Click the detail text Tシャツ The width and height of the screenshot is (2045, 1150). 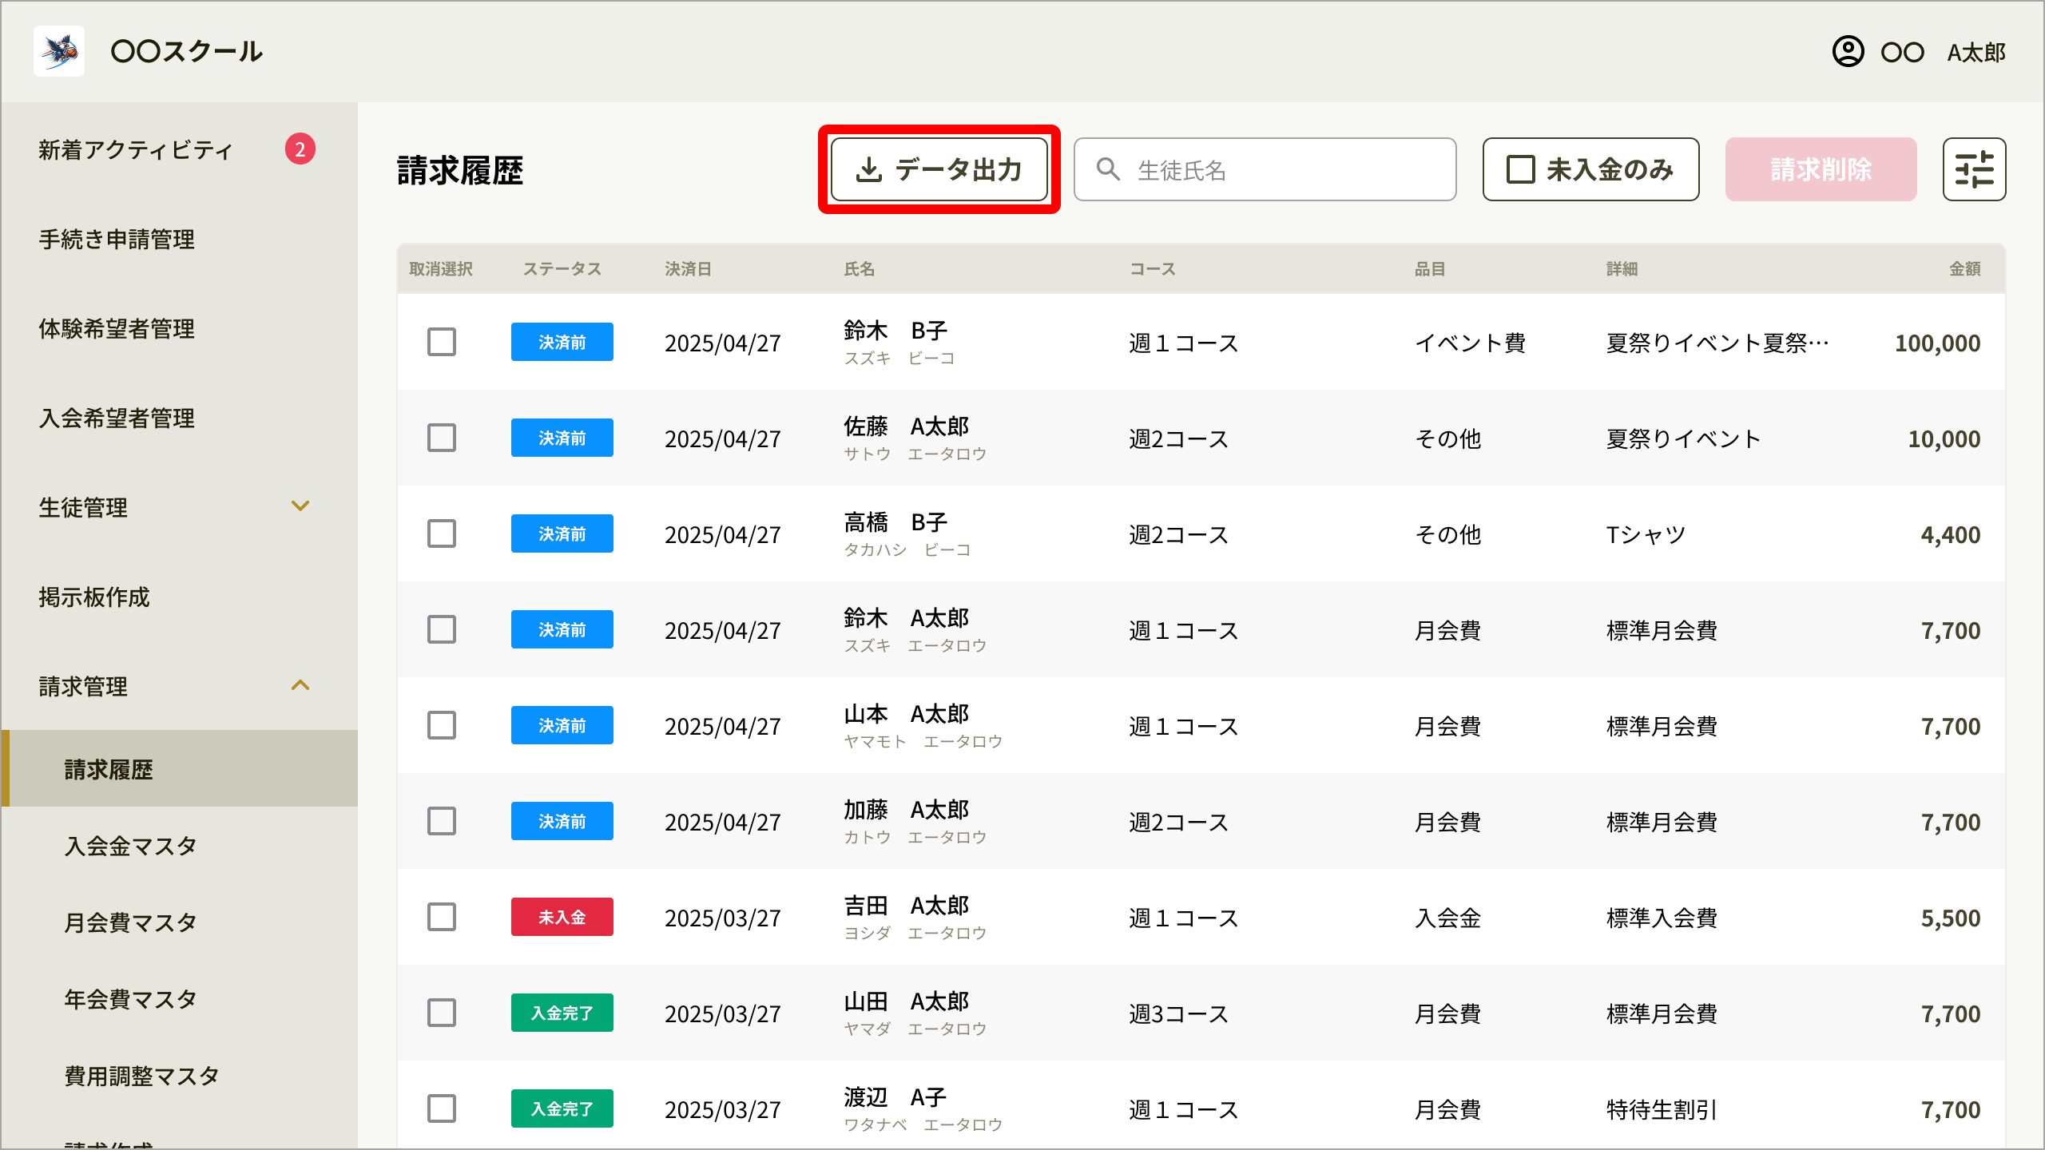pos(1646,535)
